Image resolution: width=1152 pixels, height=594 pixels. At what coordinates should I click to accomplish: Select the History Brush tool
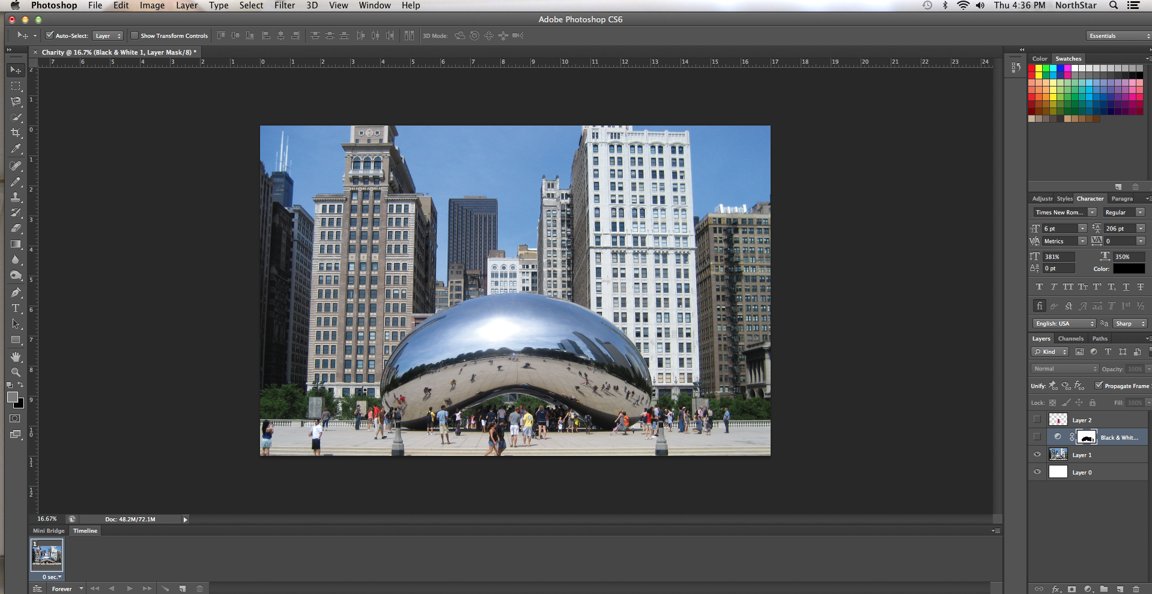tap(16, 213)
